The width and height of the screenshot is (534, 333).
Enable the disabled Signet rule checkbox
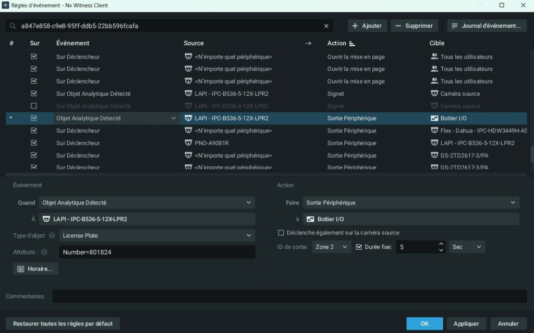34,106
